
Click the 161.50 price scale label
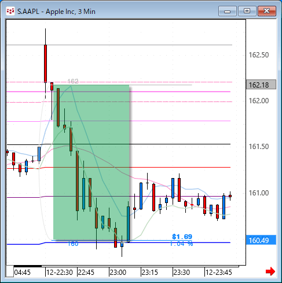pos(259,147)
